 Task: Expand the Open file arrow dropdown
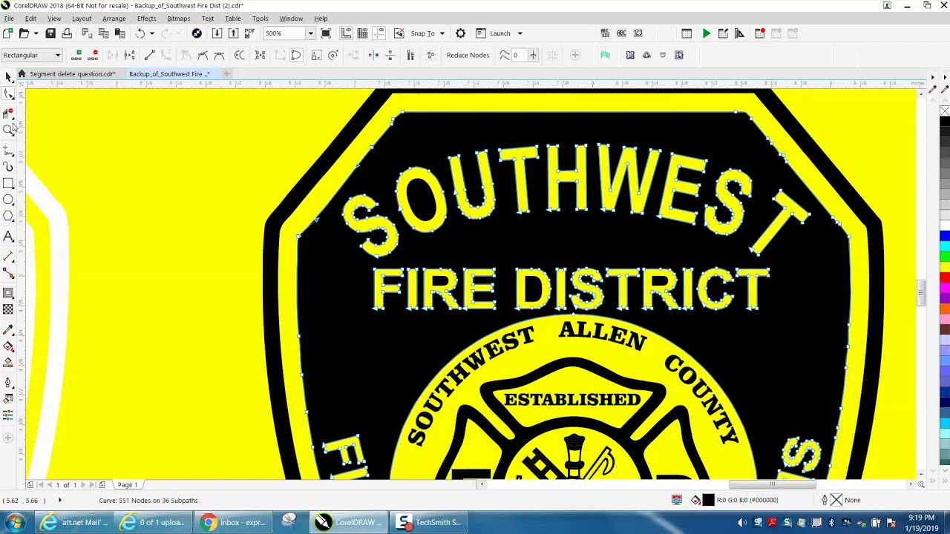pyautogui.click(x=34, y=33)
